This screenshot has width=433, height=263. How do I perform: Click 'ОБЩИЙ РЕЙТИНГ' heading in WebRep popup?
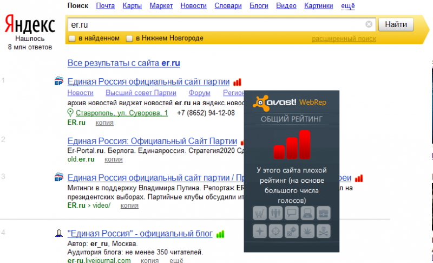pyautogui.click(x=292, y=119)
